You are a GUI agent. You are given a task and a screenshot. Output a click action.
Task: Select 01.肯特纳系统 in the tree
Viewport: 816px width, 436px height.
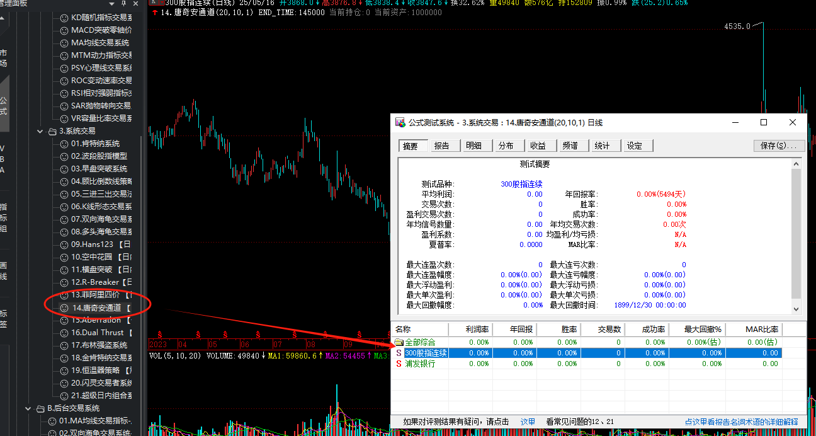coord(95,144)
